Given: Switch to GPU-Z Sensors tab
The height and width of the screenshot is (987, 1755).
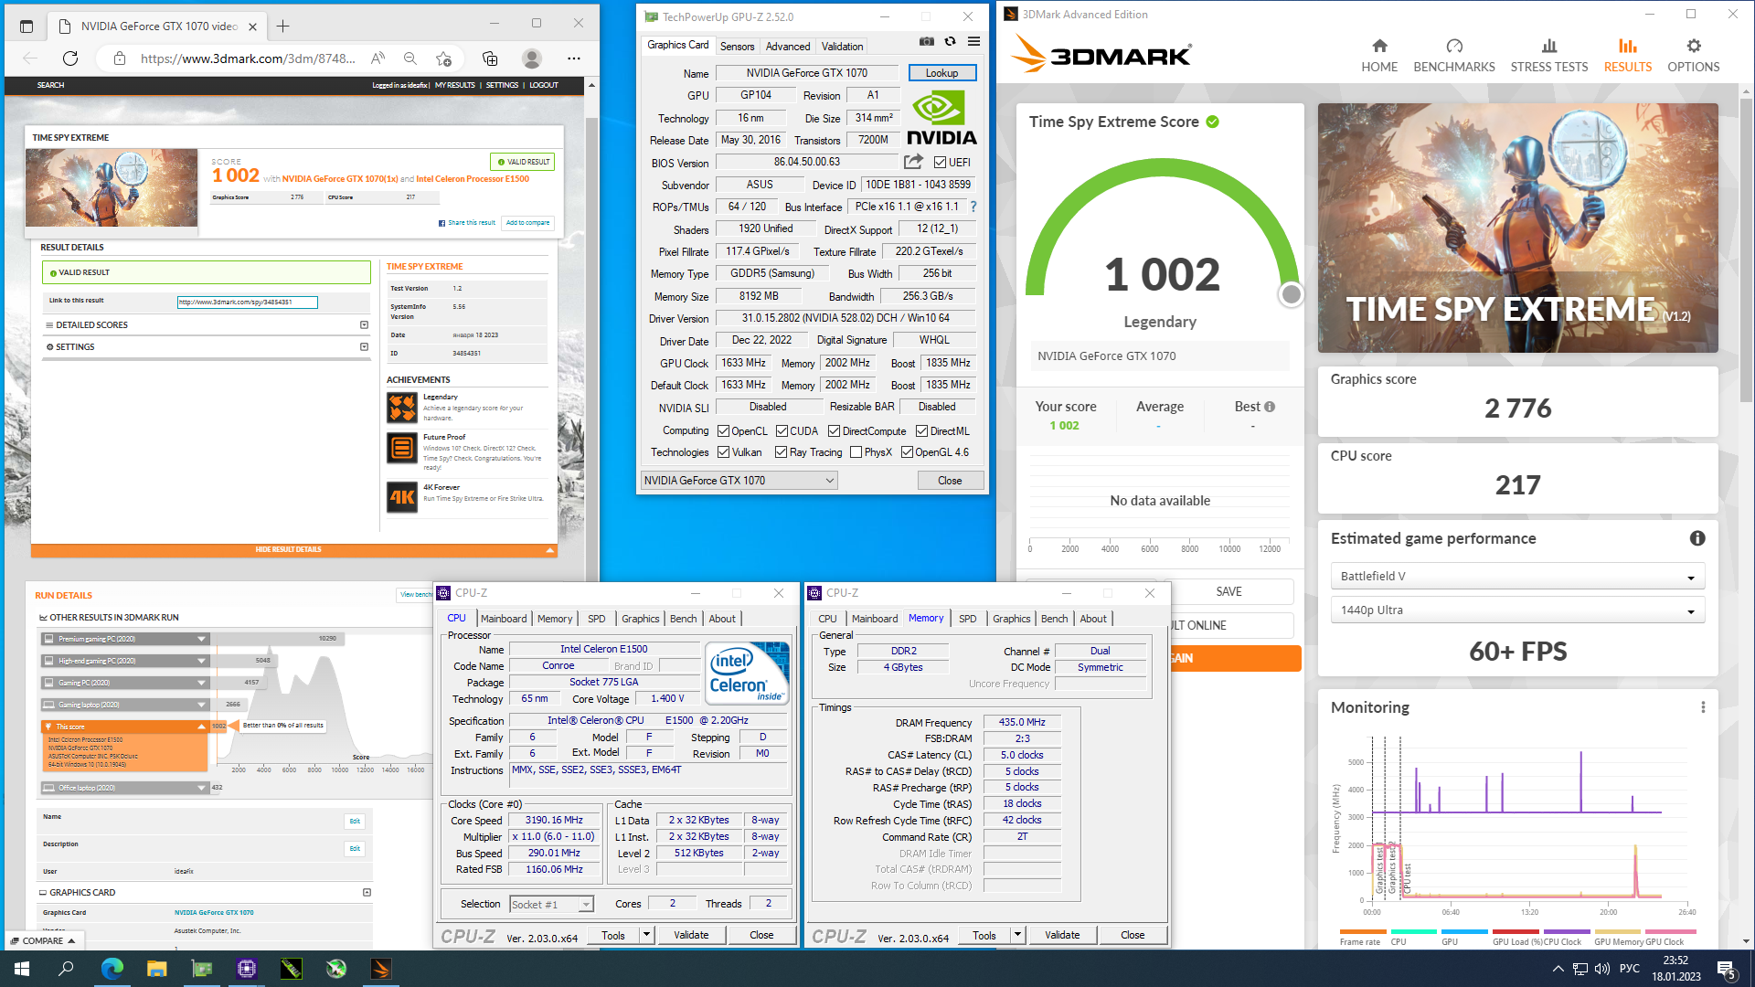Looking at the screenshot, I should 737,47.
